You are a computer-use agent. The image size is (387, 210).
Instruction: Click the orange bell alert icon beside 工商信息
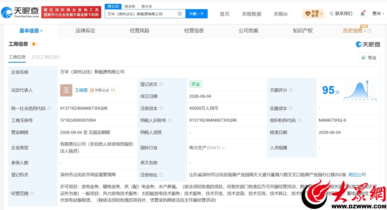[34, 44]
